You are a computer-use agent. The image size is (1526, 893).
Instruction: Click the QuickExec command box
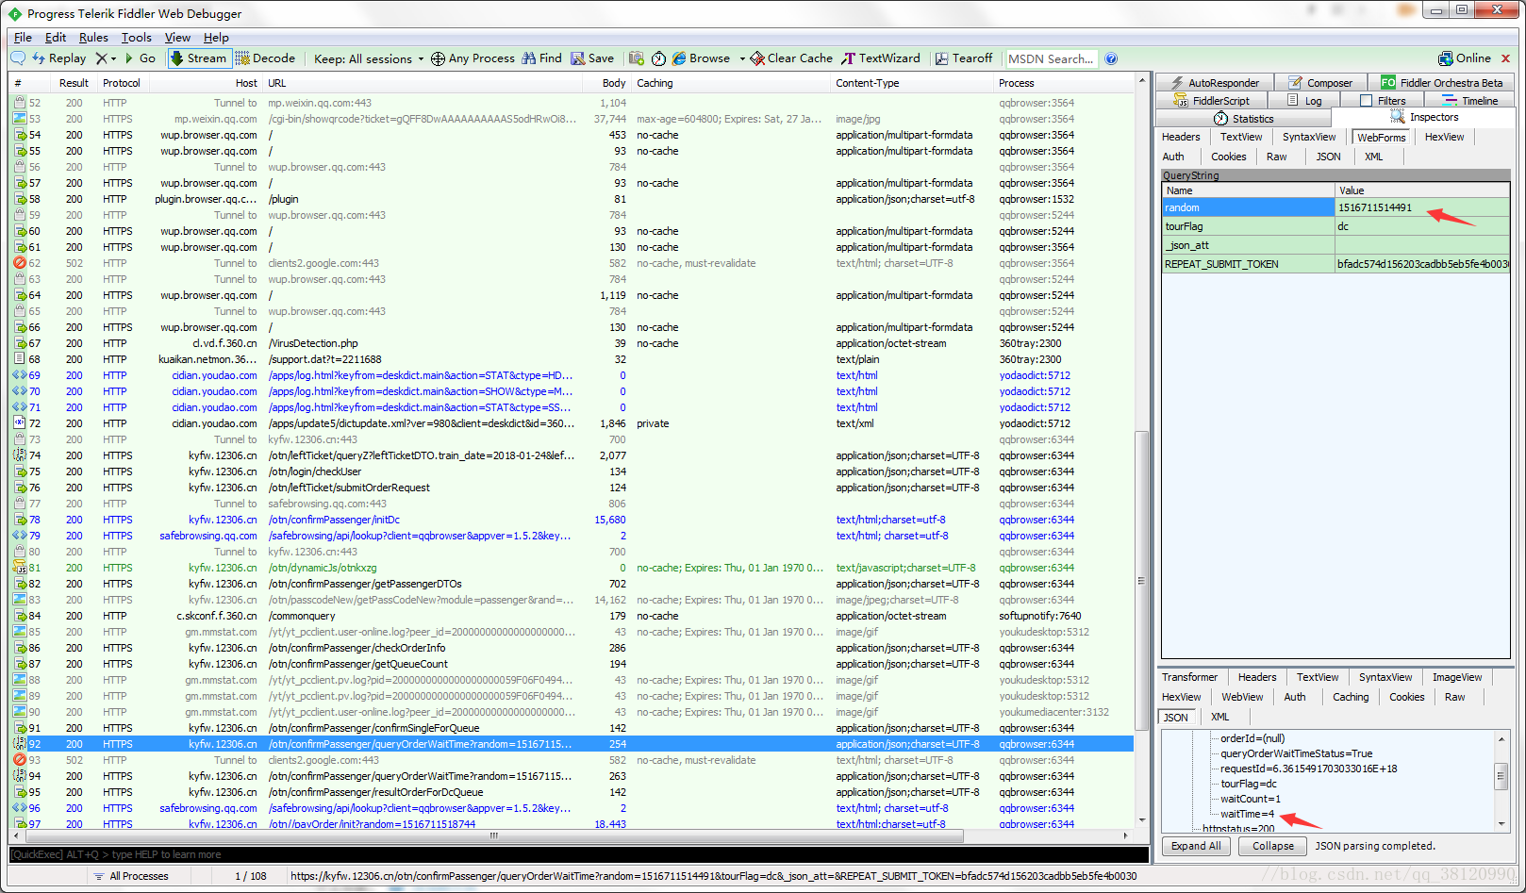coord(578,854)
